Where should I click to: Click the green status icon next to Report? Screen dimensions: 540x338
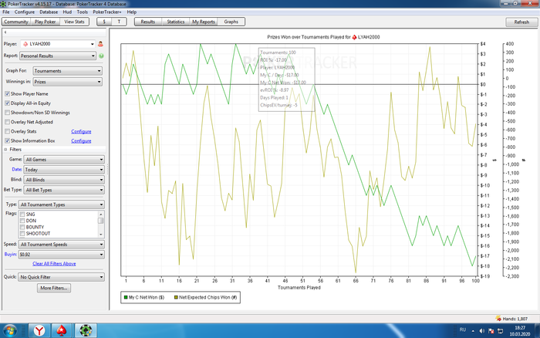pyautogui.click(x=101, y=56)
